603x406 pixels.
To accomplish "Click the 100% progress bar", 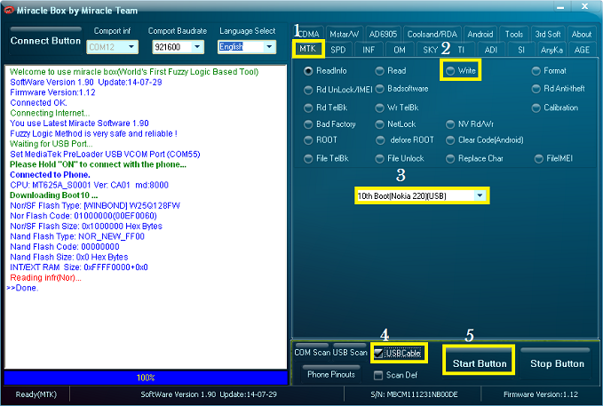I will [x=146, y=378].
